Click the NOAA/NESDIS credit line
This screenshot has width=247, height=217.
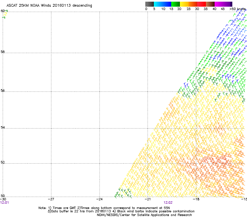click(x=144, y=215)
